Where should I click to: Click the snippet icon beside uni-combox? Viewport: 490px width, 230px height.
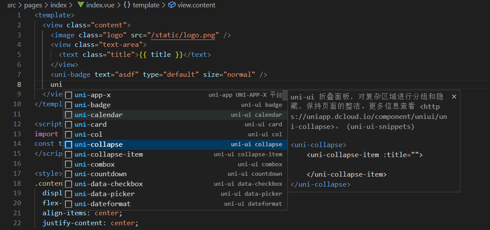68,164
